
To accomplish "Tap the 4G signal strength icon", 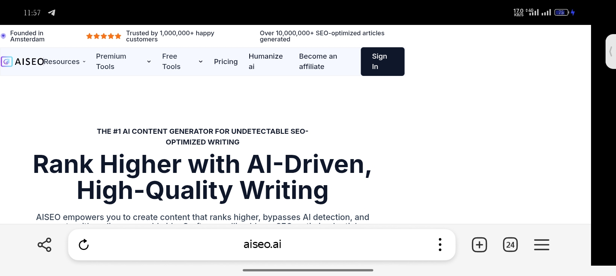I will (x=532, y=12).
